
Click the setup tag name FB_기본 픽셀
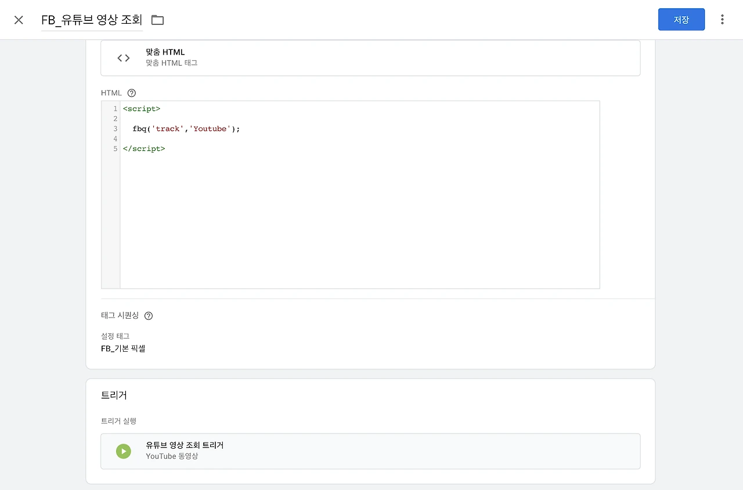123,349
